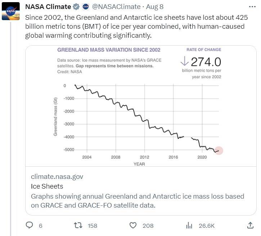The height and width of the screenshot is (236, 261).
Task: Click the blue verified badge icon
Action: tap(76, 7)
